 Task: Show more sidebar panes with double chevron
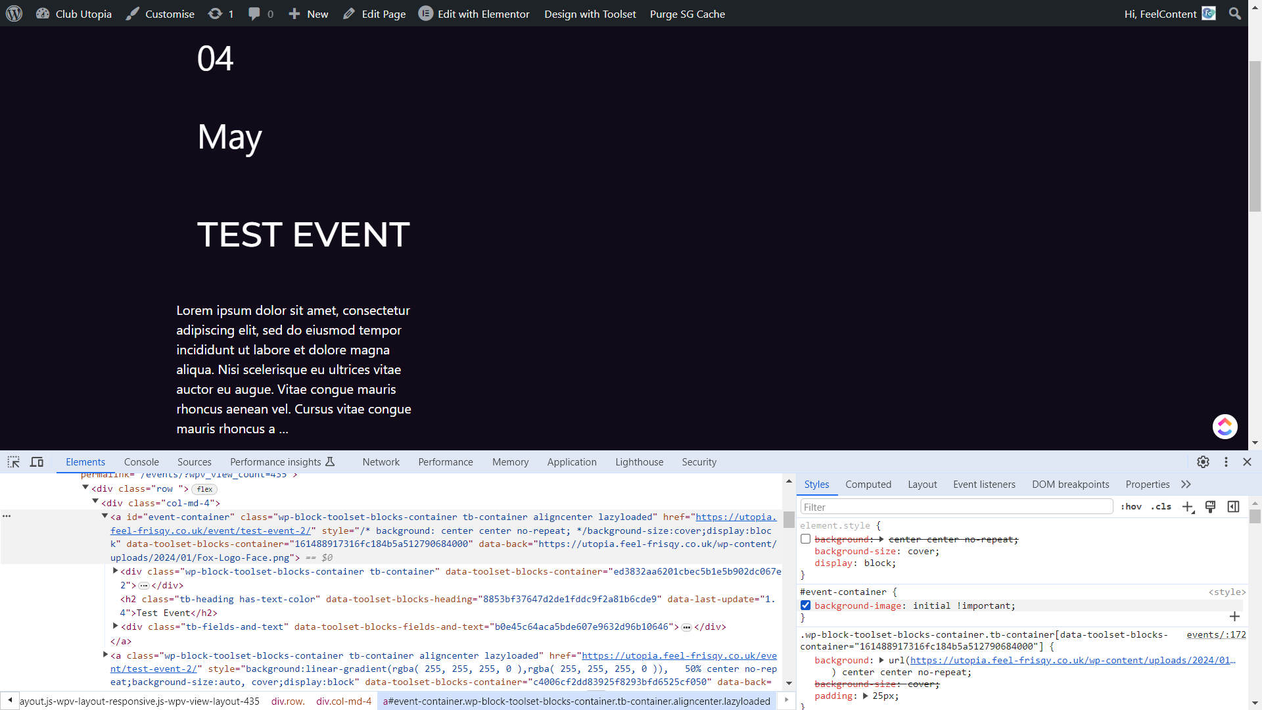pyautogui.click(x=1186, y=485)
